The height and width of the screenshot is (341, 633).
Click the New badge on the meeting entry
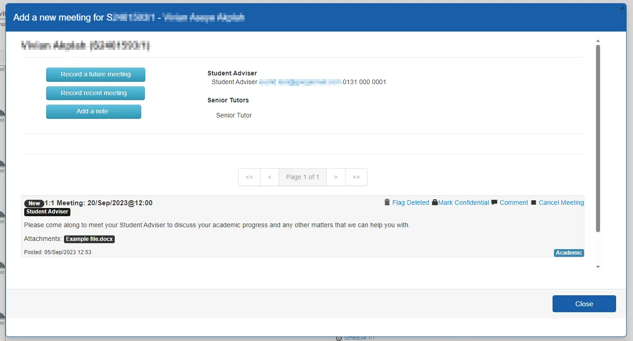[x=34, y=203]
